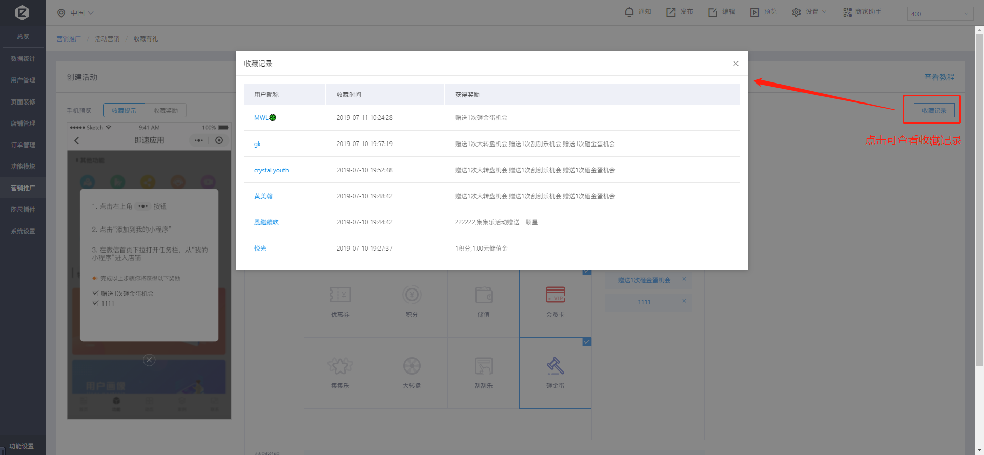Click timestamp 2019-07-11 10:24:28
The image size is (984, 455).
(x=364, y=118)
